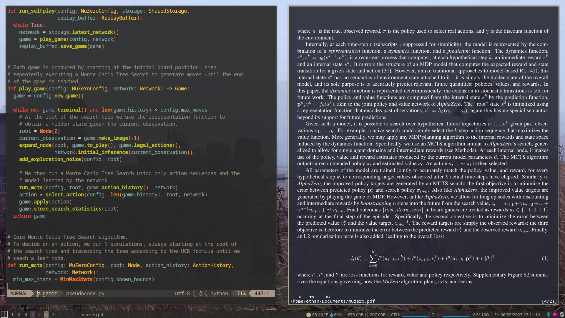
Task: Click the tiling layout icon in taskbar
Action: point(4,314)
